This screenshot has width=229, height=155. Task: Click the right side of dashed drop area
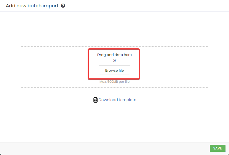[x=174, y=67]
